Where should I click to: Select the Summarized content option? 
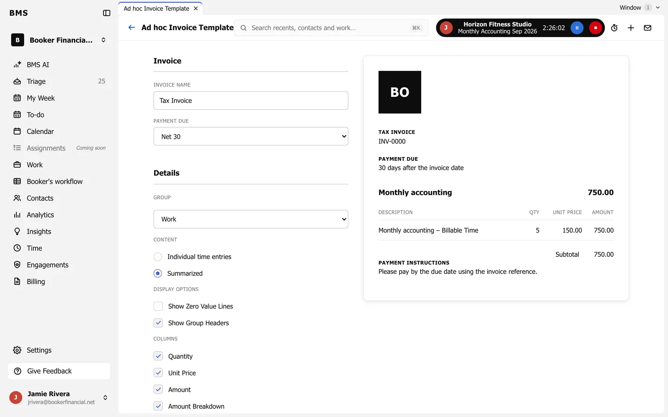(x=158, y=273)
